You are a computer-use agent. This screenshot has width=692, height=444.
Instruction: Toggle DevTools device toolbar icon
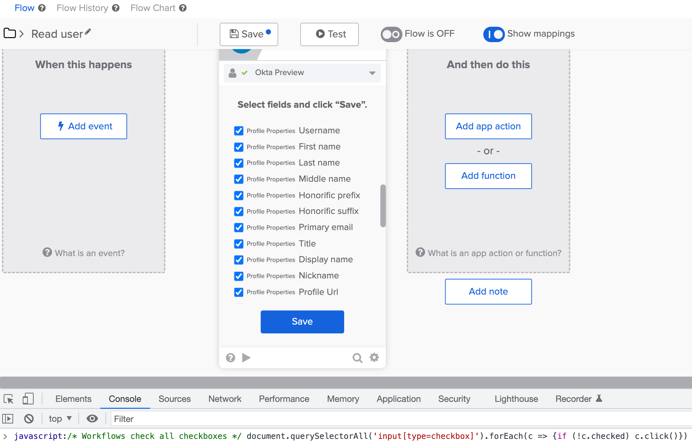[x=28, y=399]
